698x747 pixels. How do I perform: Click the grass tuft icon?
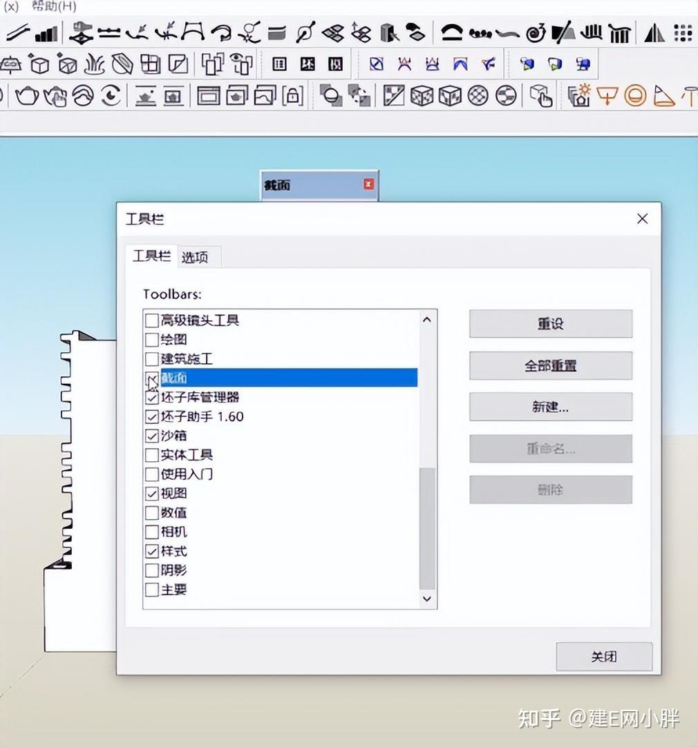pos(95,64)
